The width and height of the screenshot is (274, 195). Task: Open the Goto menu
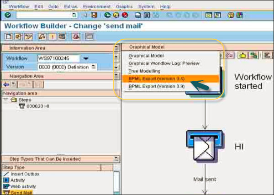click(53, 7)
